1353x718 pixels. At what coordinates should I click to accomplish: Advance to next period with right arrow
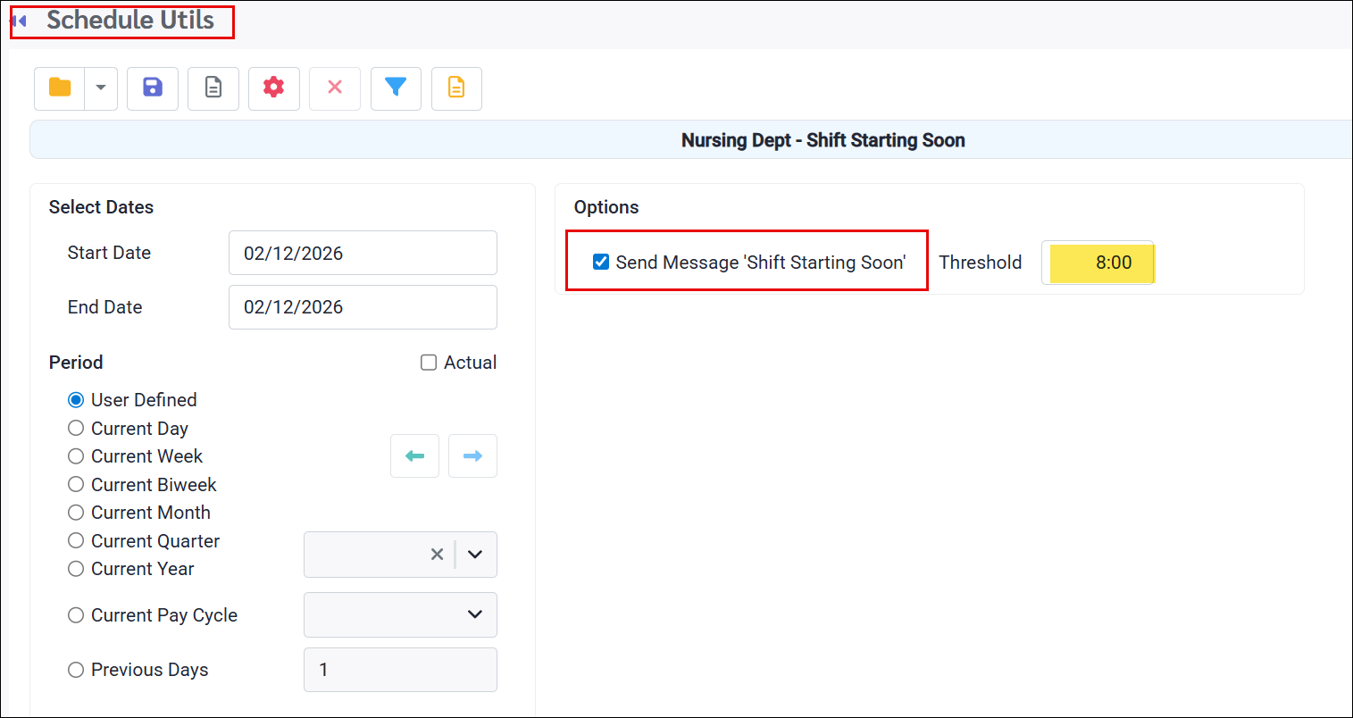tap(472, 456)
